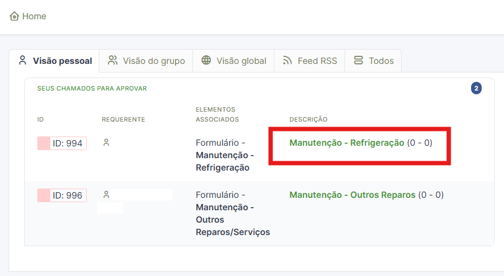Show the Todos tab
The image size is (504, 276).
pyautogui.click(x=373, y=61)
